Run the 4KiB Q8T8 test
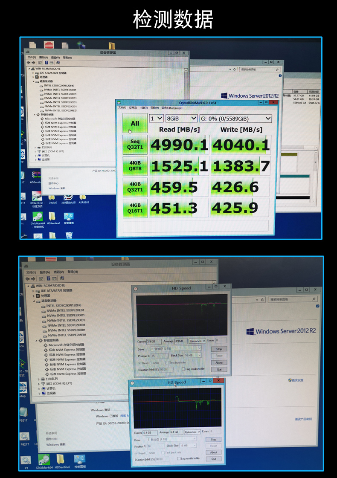This screenshot has height=478, width=337. (135, 166)
